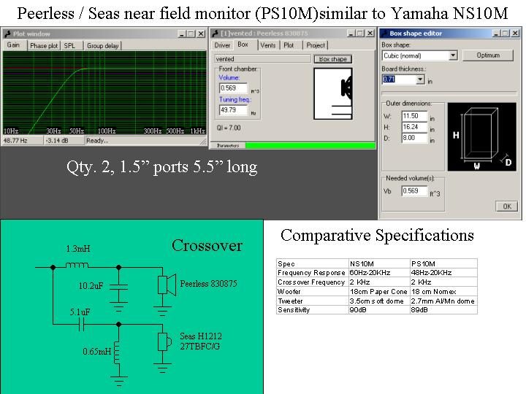Switch to the Vents tab
The height and width of the screenshot is (394, 526).
click(x=268, y=45)
